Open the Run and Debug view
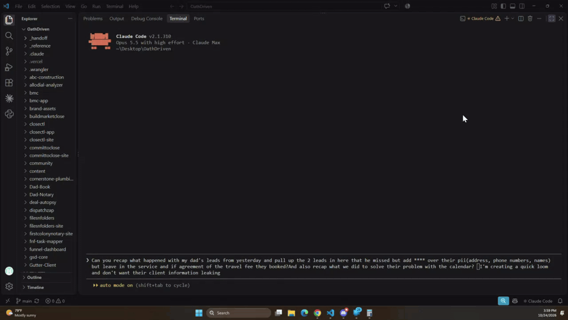Image resolution: width=568 pixels, height=320 pixels. pos(9,67)
